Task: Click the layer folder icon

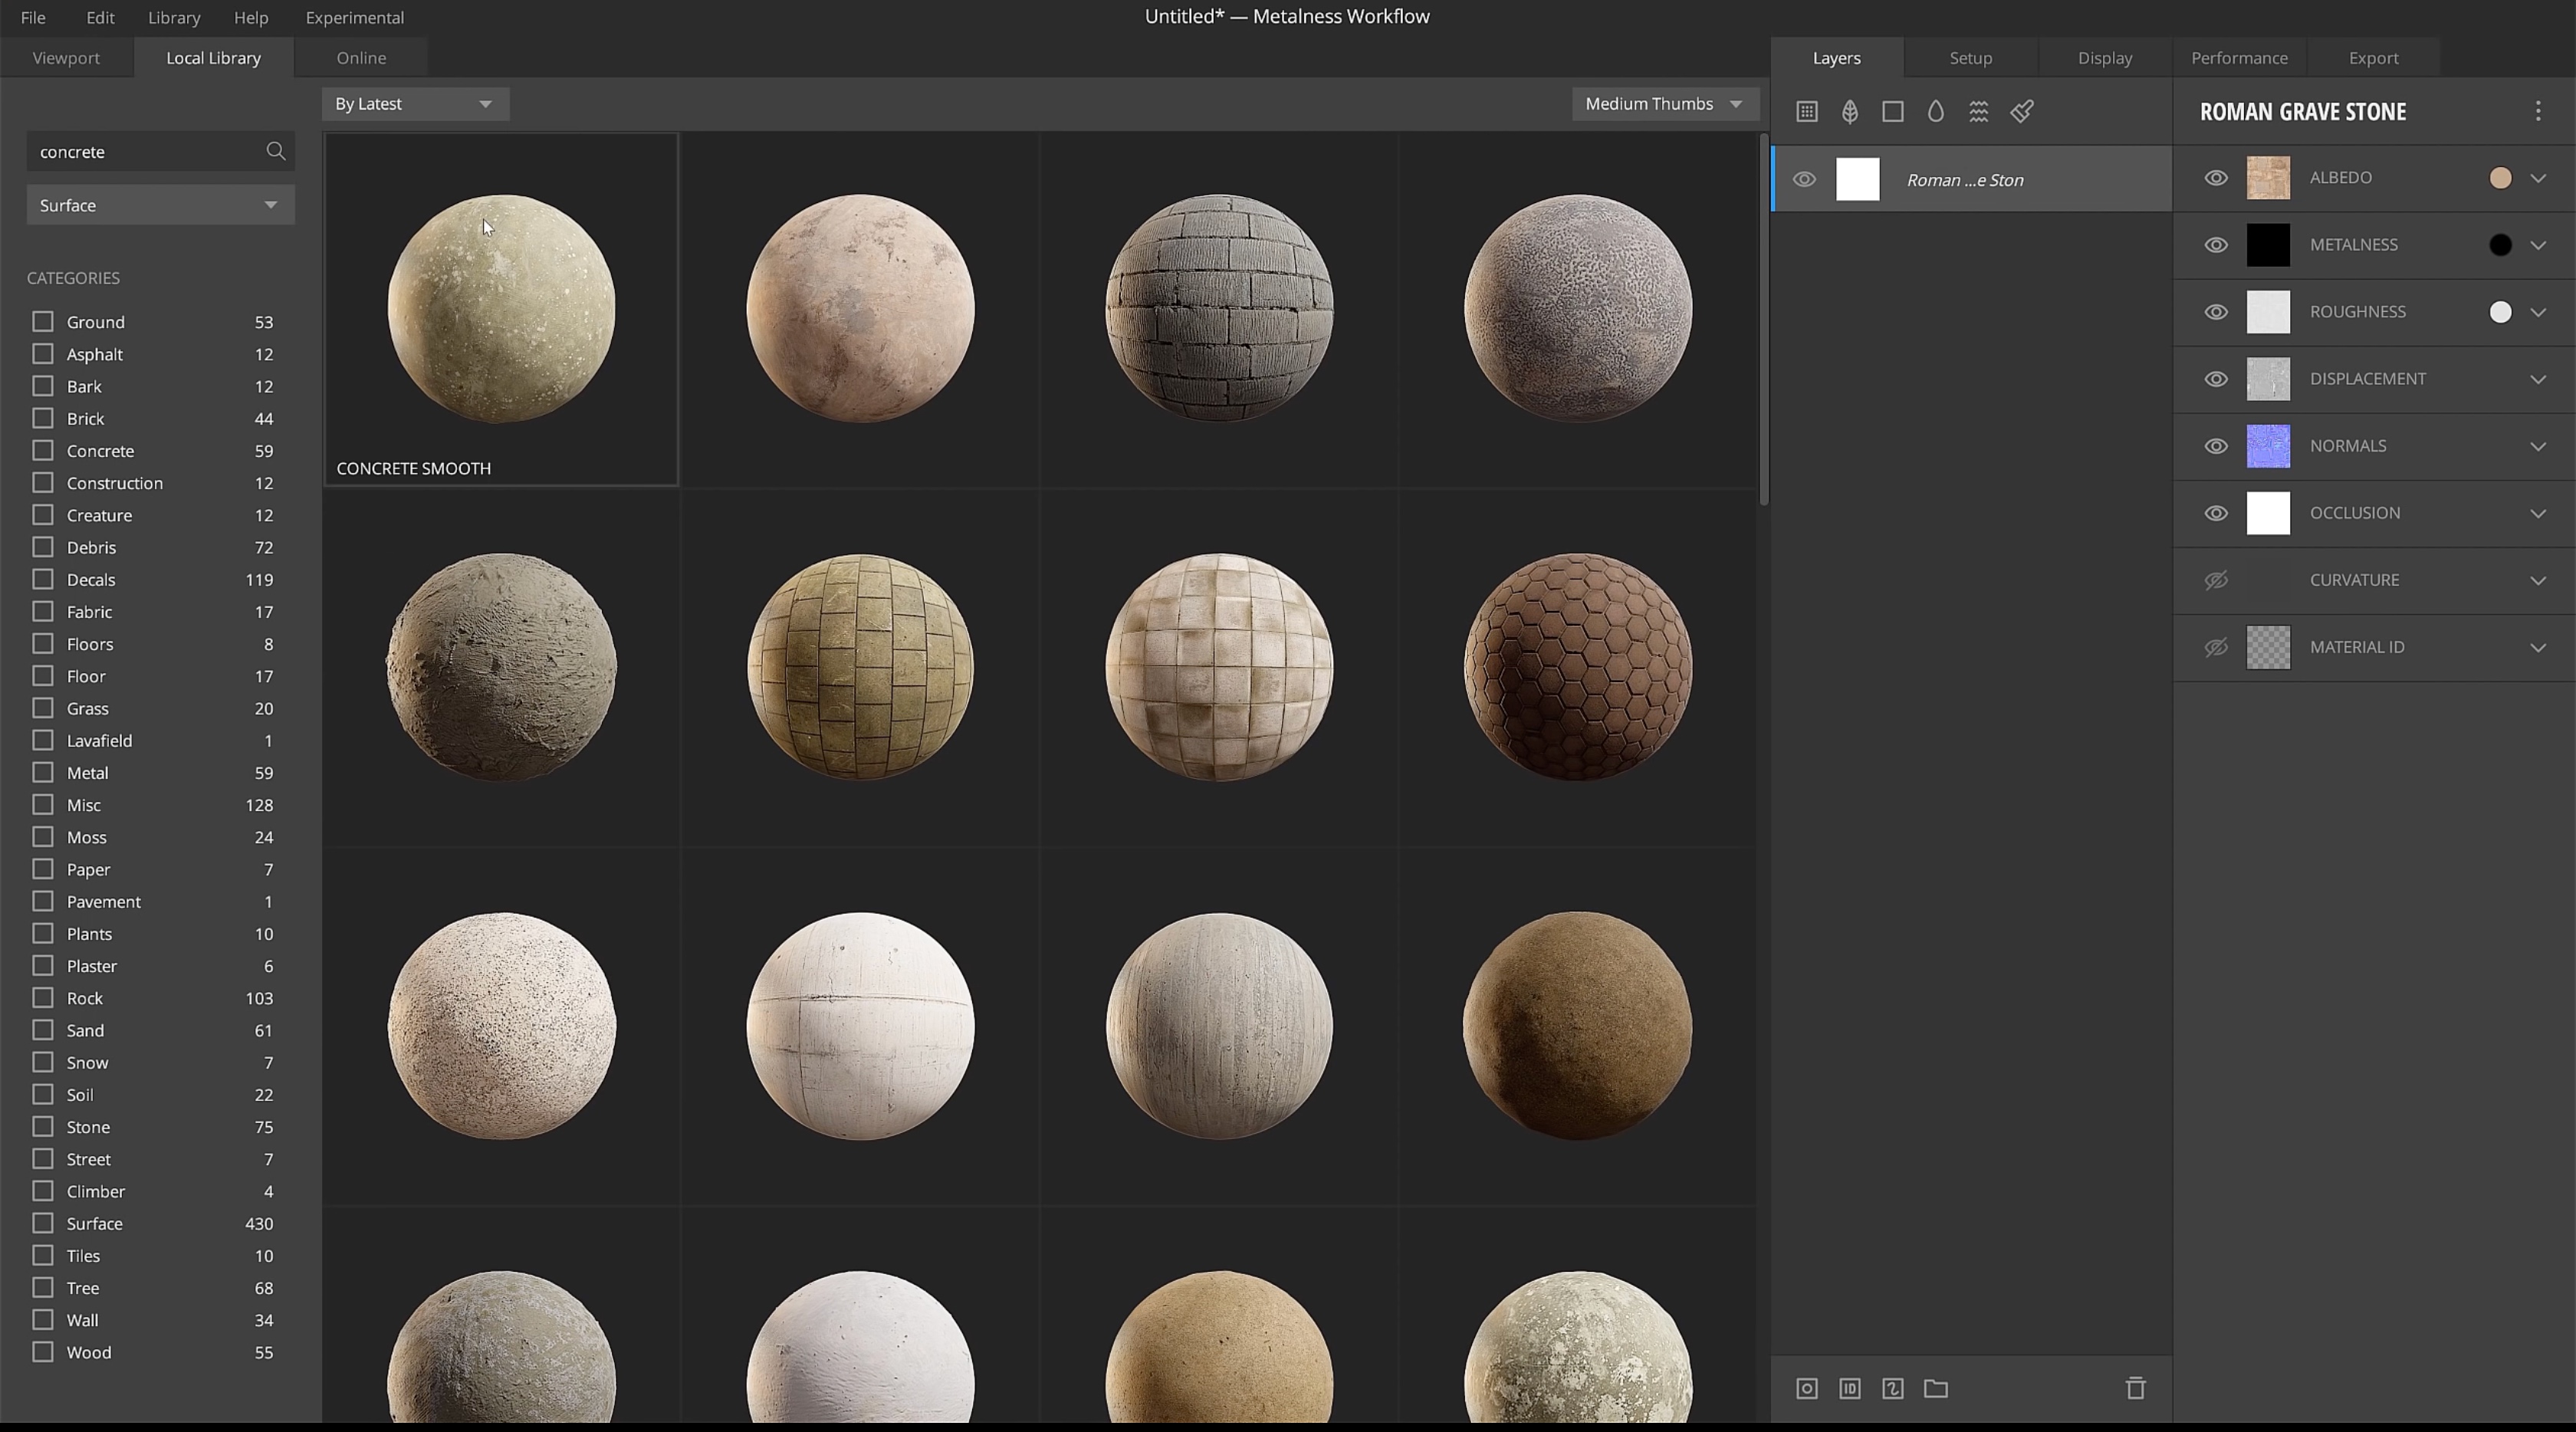Action: [x=1935, y=1388]
